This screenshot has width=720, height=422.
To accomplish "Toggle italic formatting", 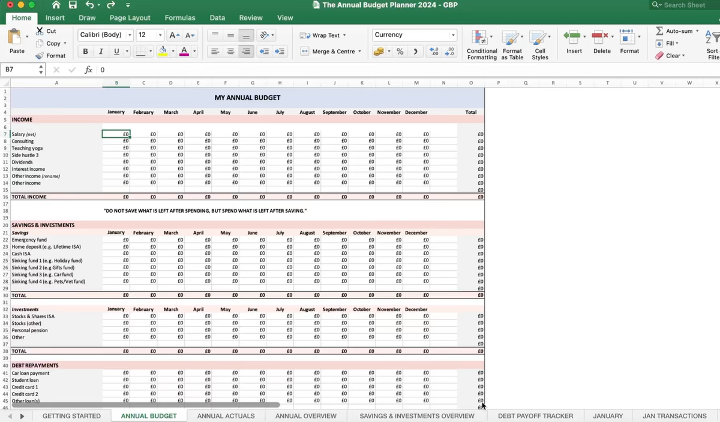I will 101,52.
